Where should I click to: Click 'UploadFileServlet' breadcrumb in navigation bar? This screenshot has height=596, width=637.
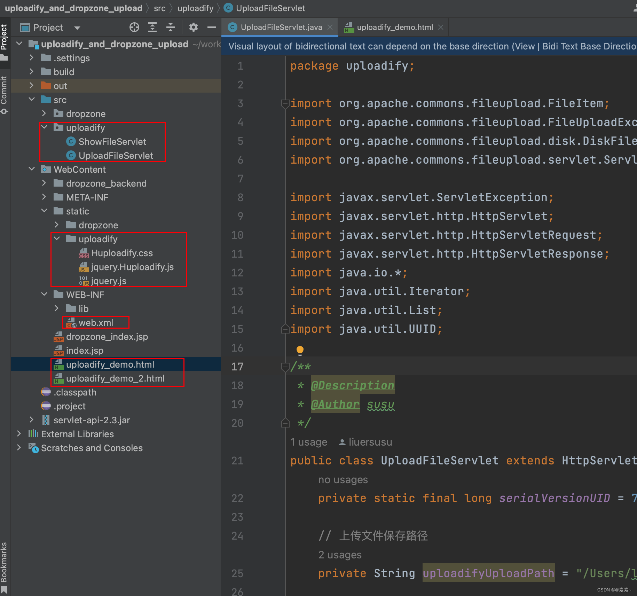click(265, 8)
